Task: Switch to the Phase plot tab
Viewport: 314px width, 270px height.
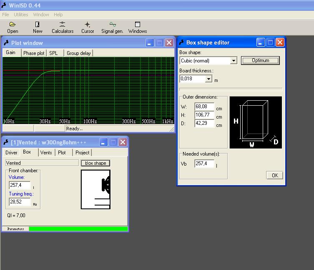Action: pyautogui.click(x=34, y=53)
